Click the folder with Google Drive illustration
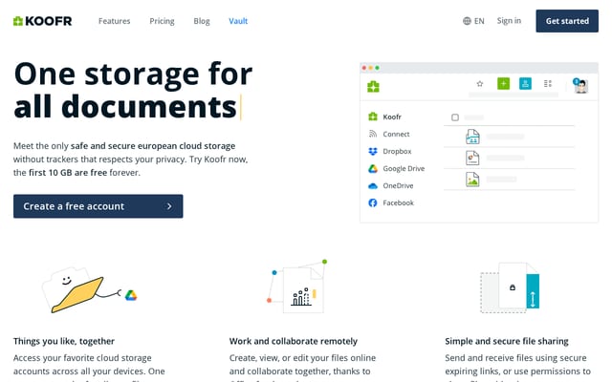Viewport: 612px width, 382px height. pos(89,289)
